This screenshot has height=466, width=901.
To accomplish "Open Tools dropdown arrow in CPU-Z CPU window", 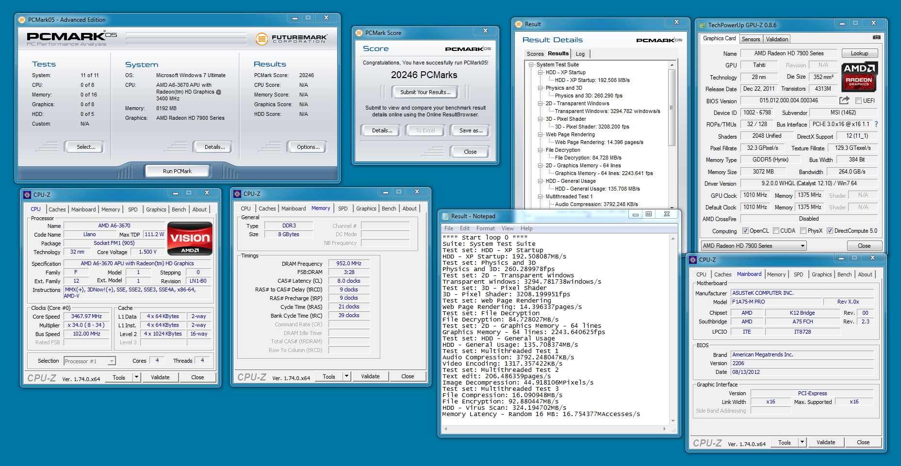I will pos(137,377).
